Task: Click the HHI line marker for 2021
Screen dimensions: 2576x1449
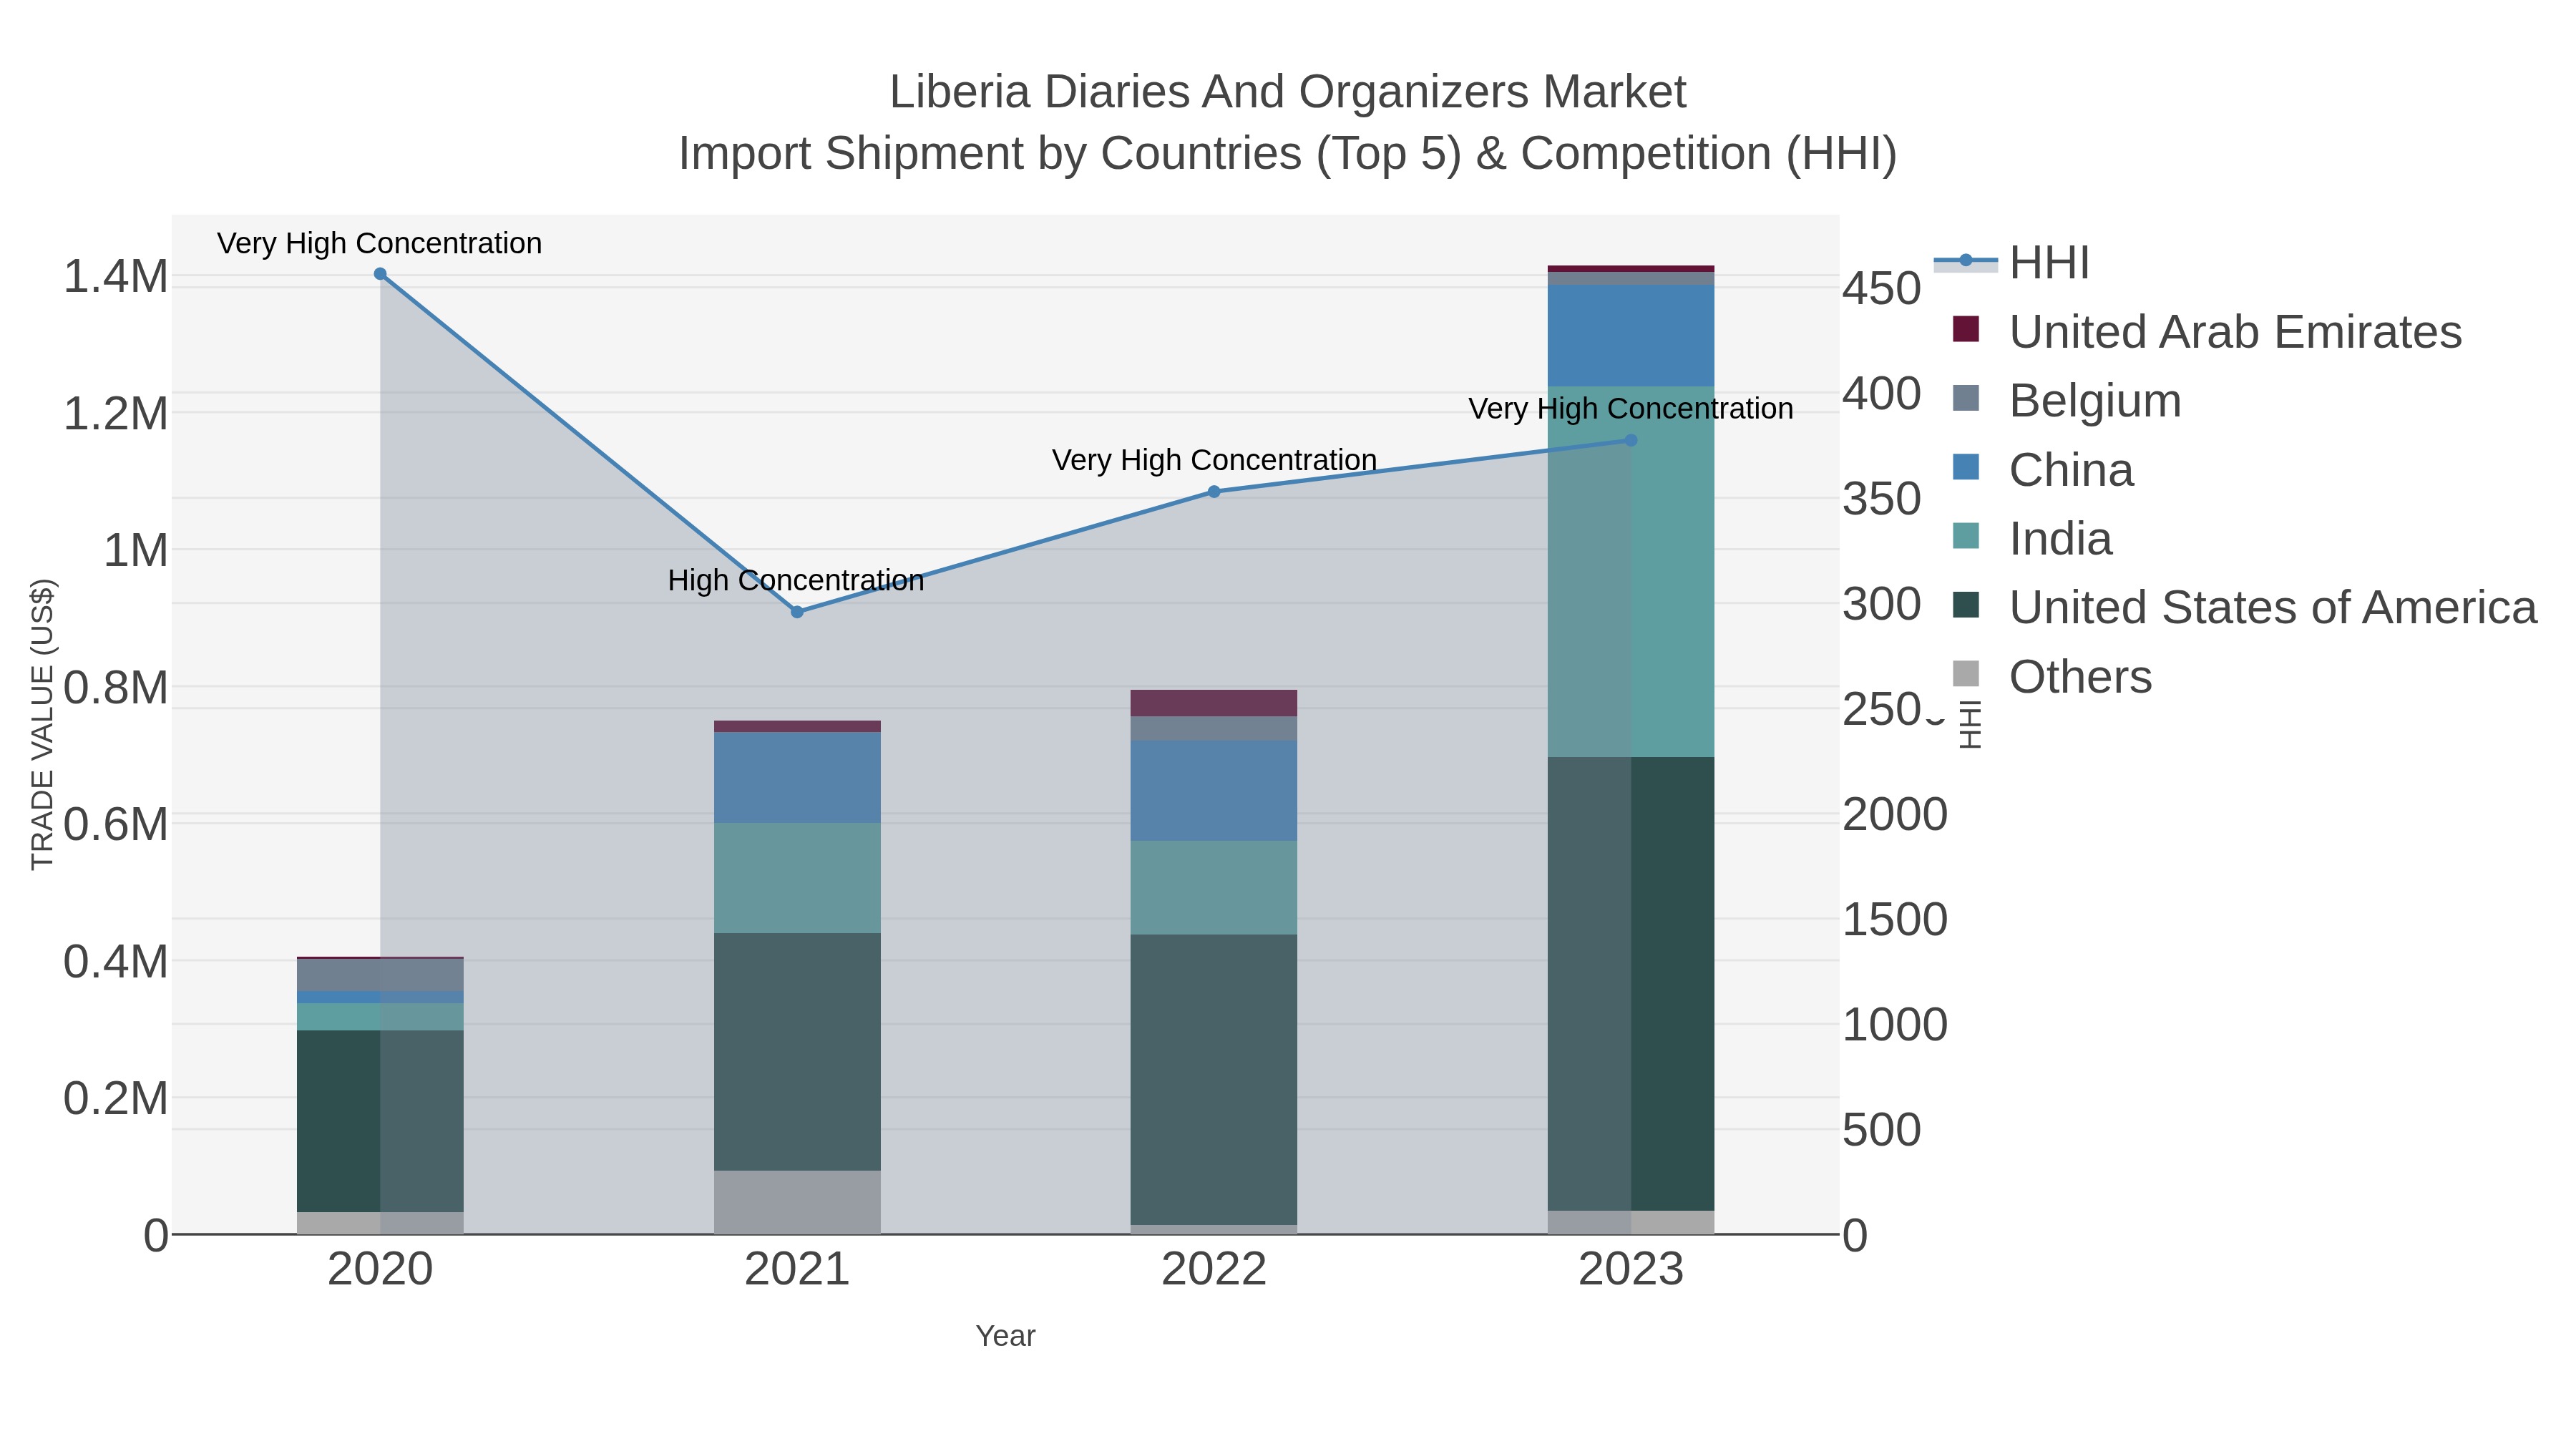Action: pyautogui.click(x=797, y=612)
